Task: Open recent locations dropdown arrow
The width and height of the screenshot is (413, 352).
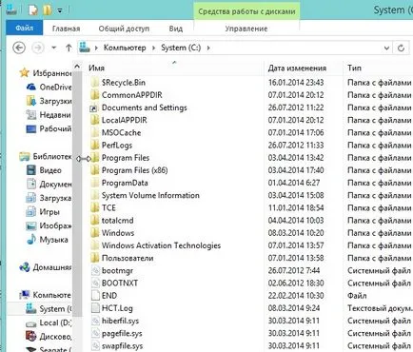Action: coord(53,48)
